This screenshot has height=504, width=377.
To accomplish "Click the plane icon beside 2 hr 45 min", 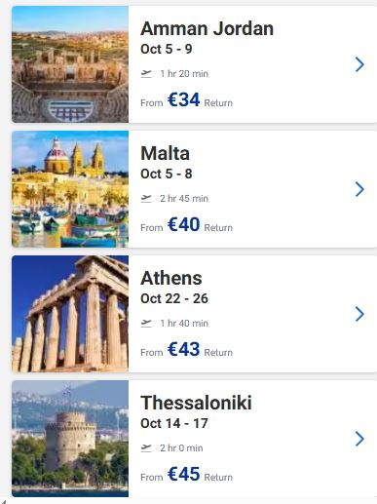I will click(146, 199).
